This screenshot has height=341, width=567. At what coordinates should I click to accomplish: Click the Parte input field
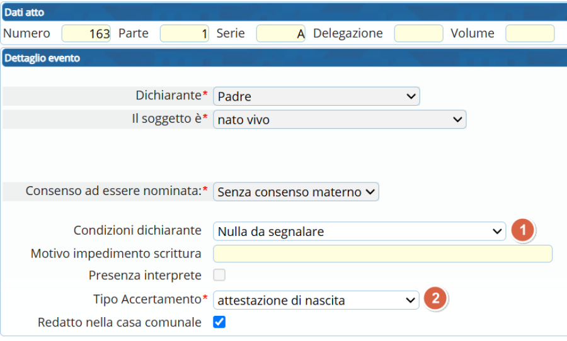(x=185, y=33)
